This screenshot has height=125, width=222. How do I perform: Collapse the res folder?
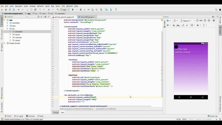7,28
